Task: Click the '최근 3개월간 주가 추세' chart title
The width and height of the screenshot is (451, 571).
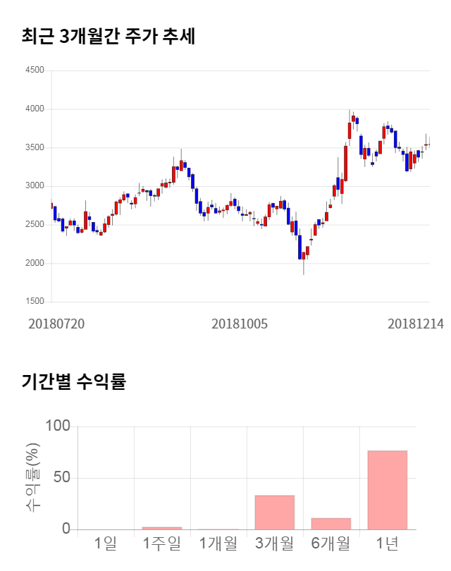Action: click(108, 36)
